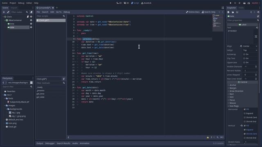Revert the Text property value

257,27
